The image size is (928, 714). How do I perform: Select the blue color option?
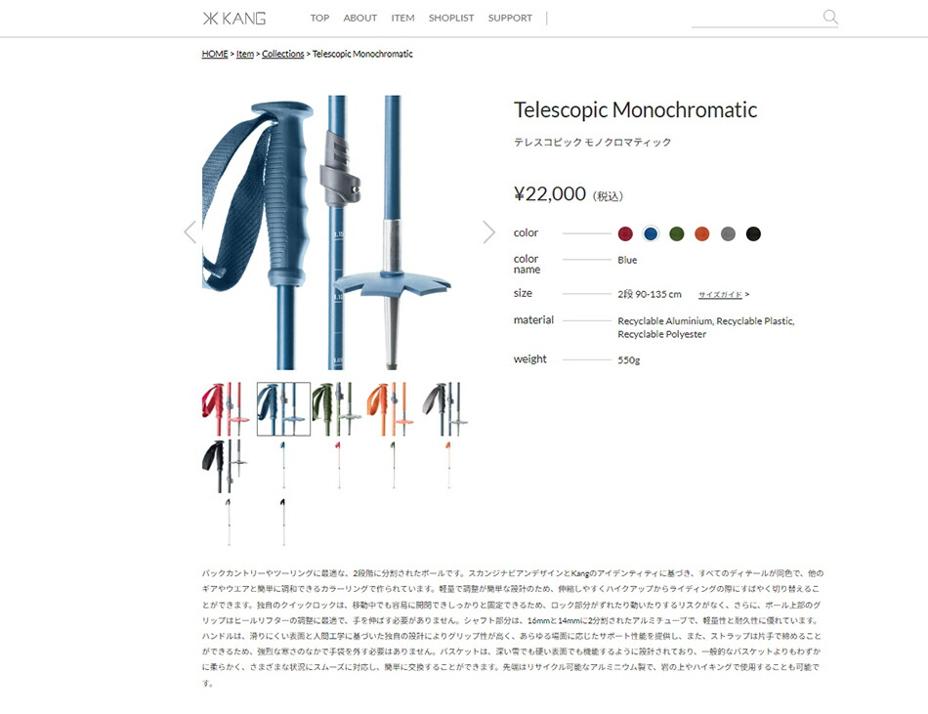(651, 233)
